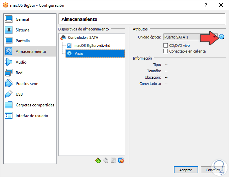Click the add new controller icon
Viewport: 229px width, 177px height.
tap(98, 160)
